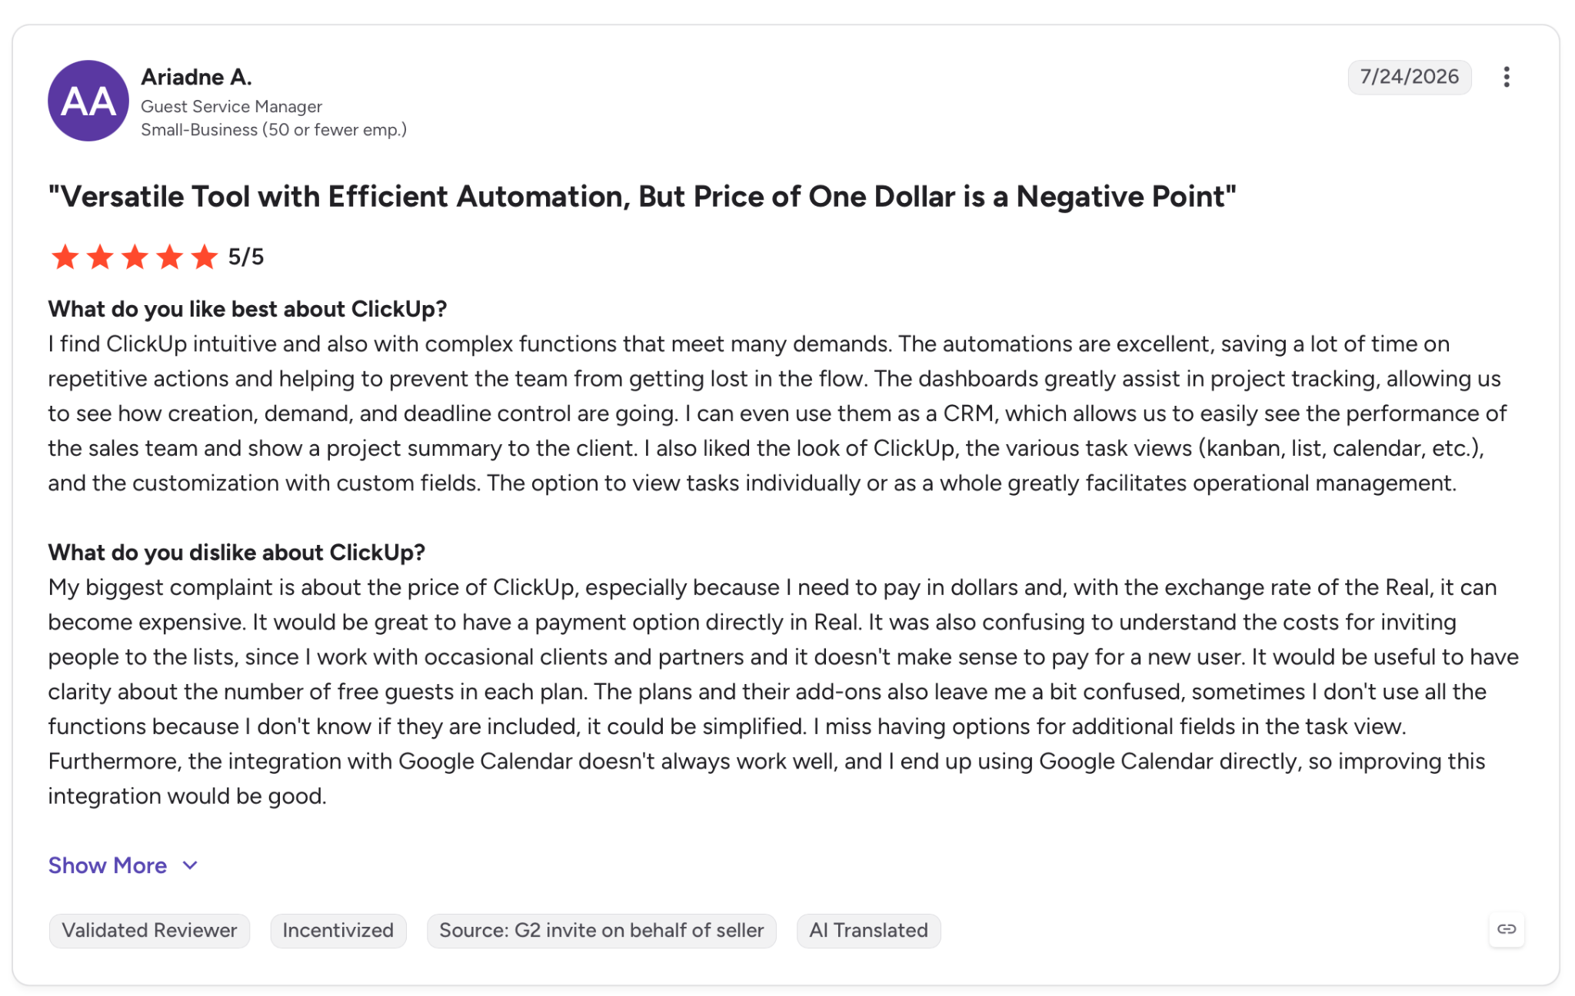Image resolution: width=1575 pixels, height=996 pixels.
Task: Click the Source: G2 invite tag
Action: tap(601, 930)
